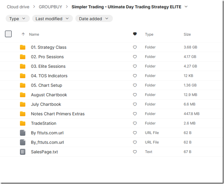
Task: Open August Chartbook folder name
Action: pos(49,95)
